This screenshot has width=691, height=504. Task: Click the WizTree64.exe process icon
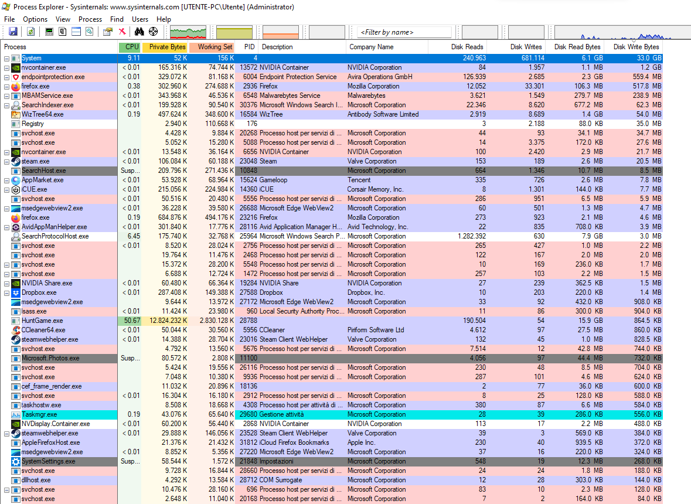(16, 114)
